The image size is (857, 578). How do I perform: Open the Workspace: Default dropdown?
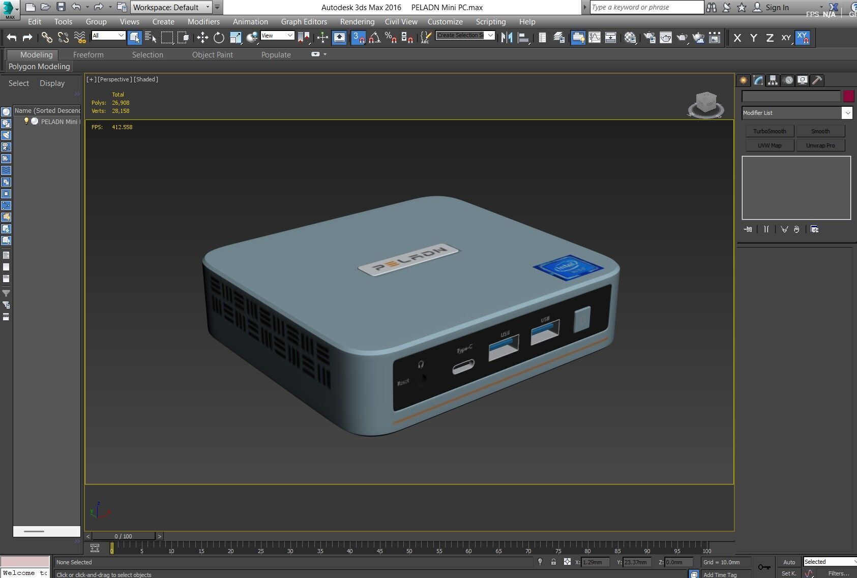pos(171,7)
